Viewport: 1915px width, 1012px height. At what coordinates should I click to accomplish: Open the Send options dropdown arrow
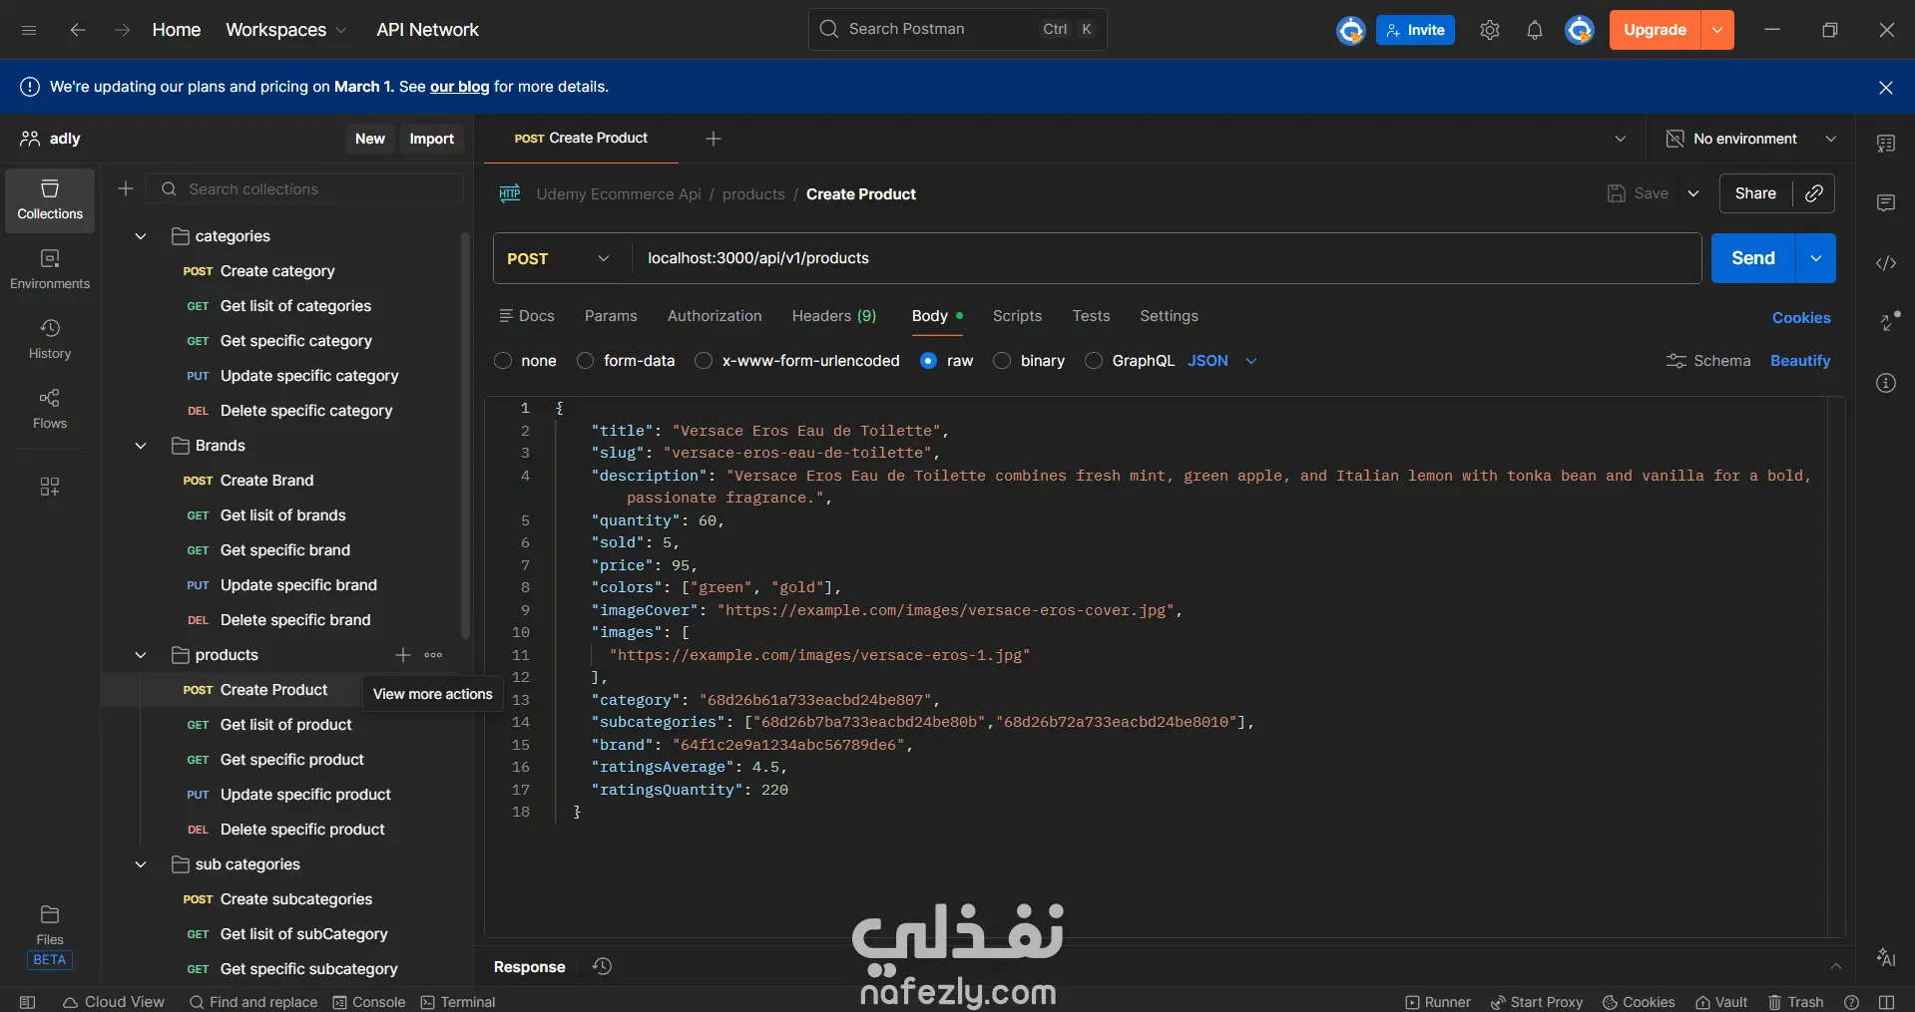click(x=1816, y=258)
